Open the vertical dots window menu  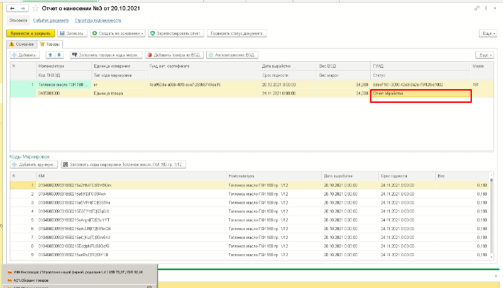[x=485, y=8]
